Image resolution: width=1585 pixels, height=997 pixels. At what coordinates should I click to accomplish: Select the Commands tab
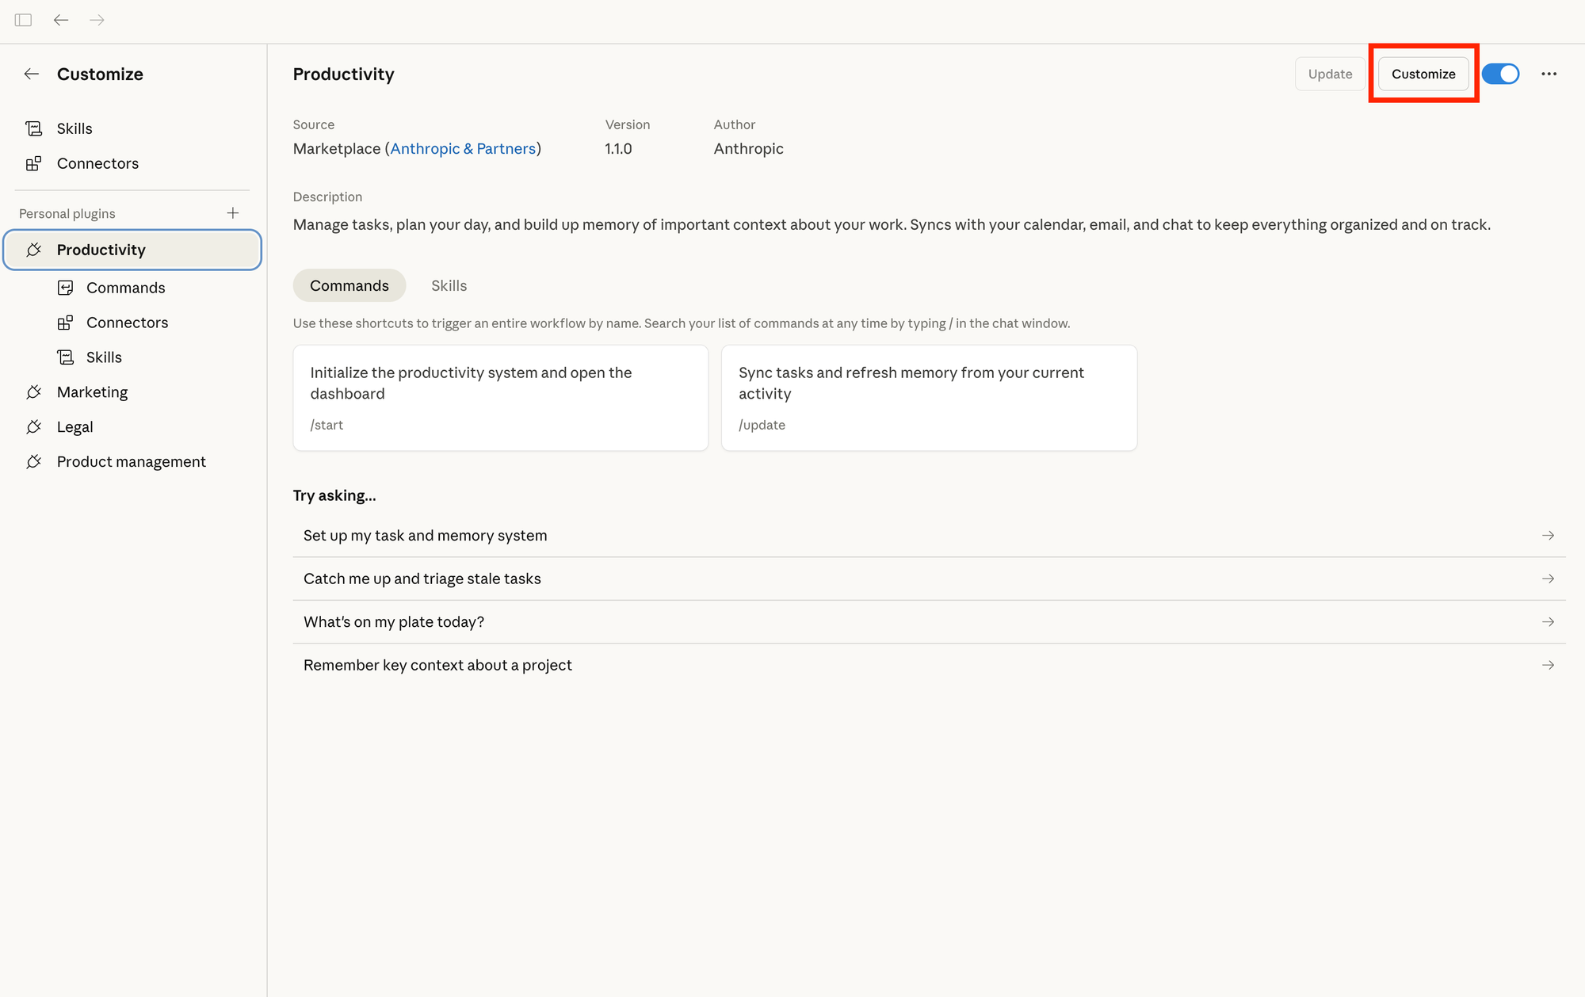point(349,285)
